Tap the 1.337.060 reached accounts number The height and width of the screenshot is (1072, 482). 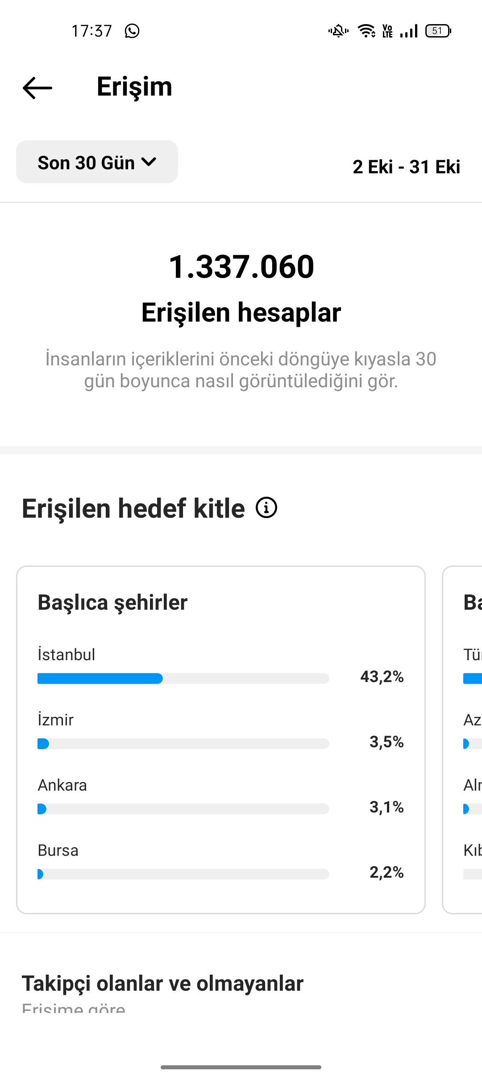[241, 267]
